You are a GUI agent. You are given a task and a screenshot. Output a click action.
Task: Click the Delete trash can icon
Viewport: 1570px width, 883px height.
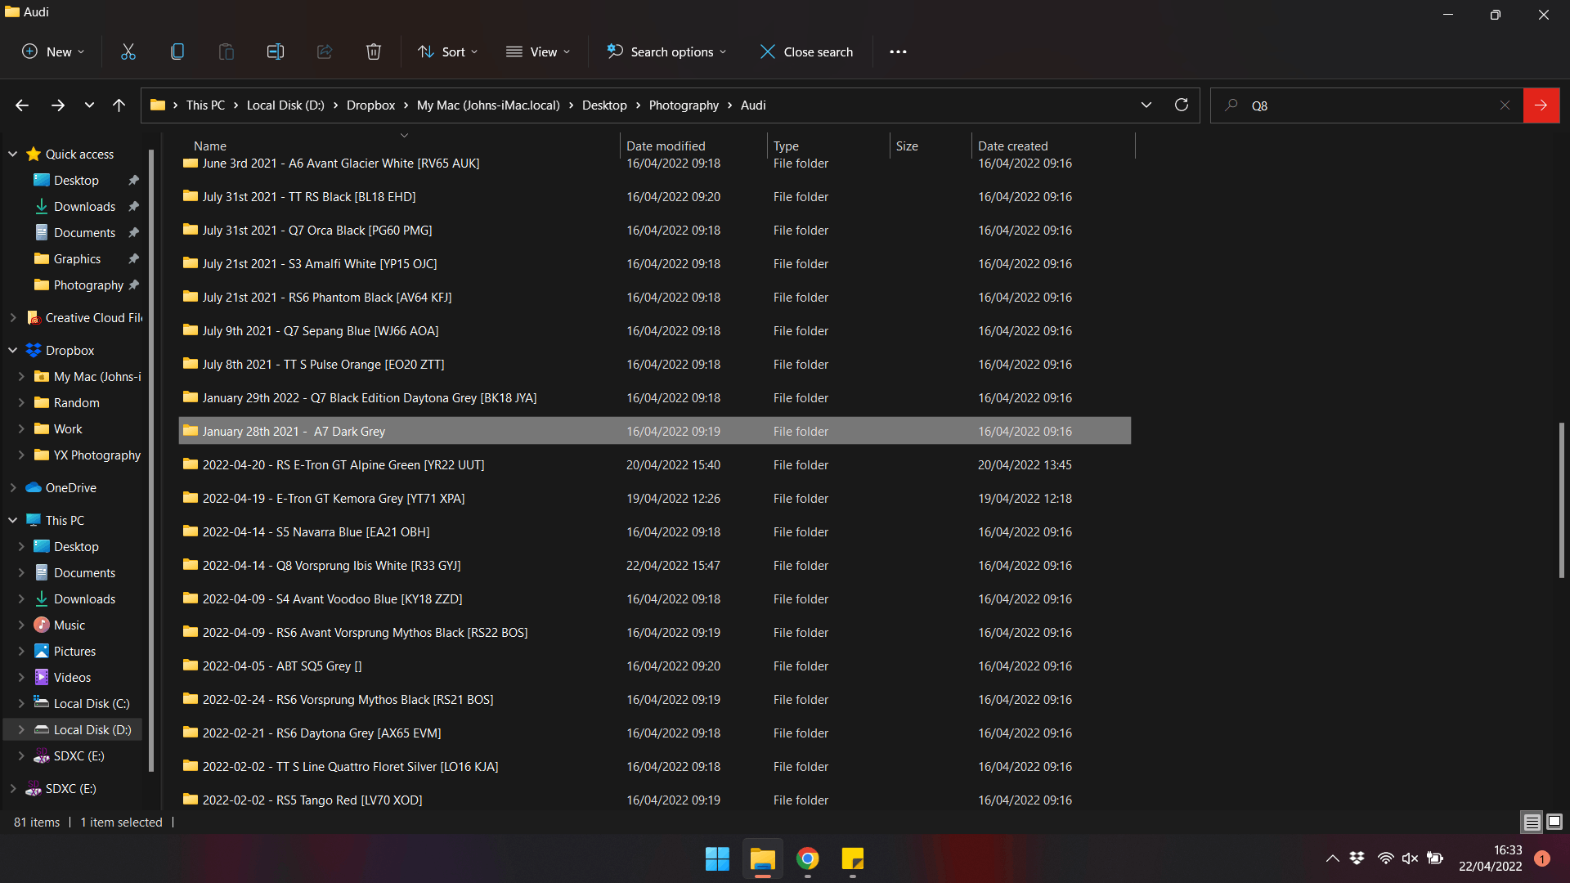[374, 52]
